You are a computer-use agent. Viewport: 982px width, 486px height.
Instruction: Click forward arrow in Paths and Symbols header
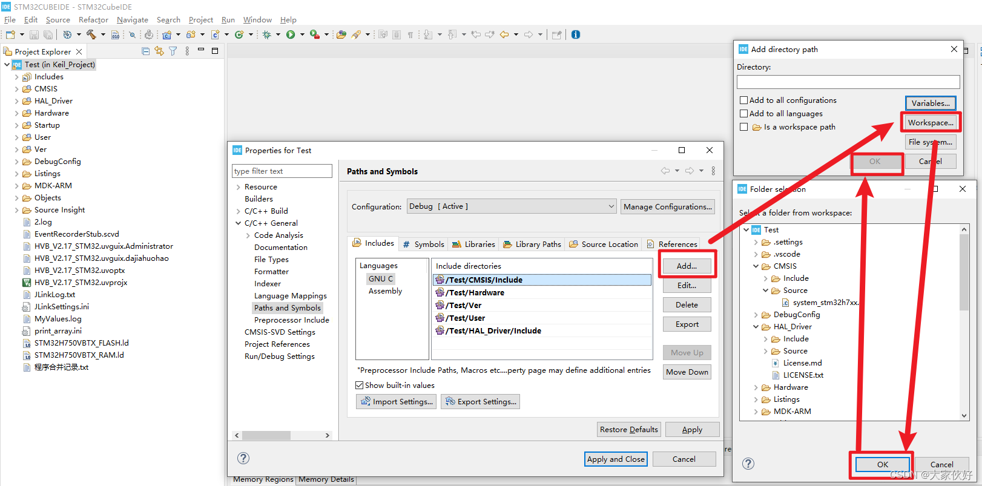[690, 171]
